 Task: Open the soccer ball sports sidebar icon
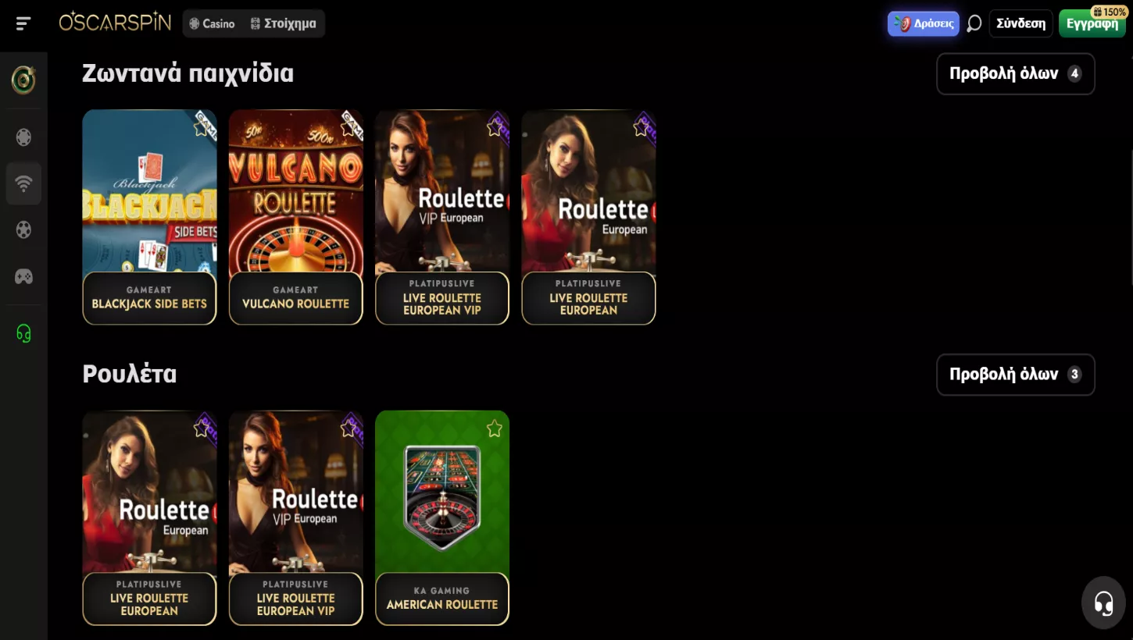(x=23, y=229)
